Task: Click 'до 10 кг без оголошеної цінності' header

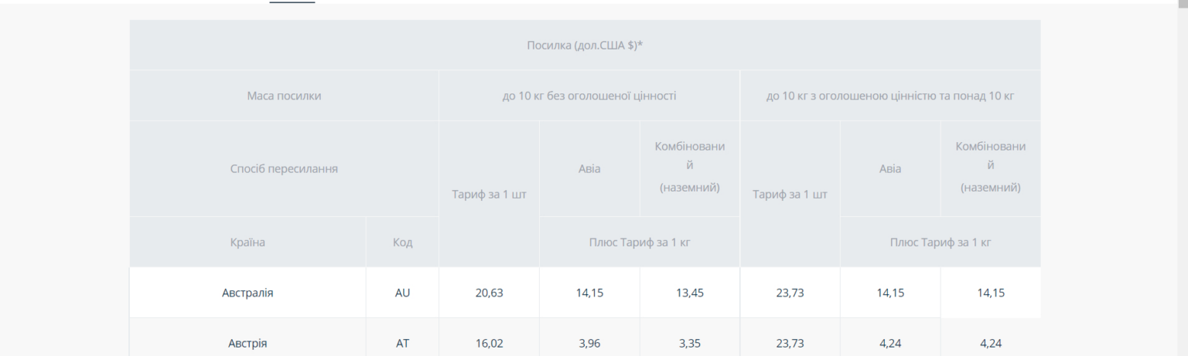Action: pyautogui.click(x=589, y=96)
